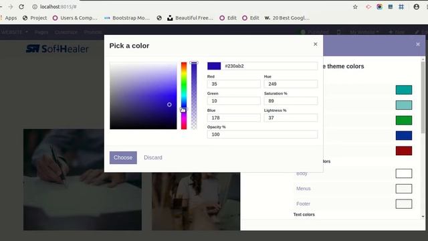Bookmark this page with the star icon
The image size is (428, 241).
355,7
